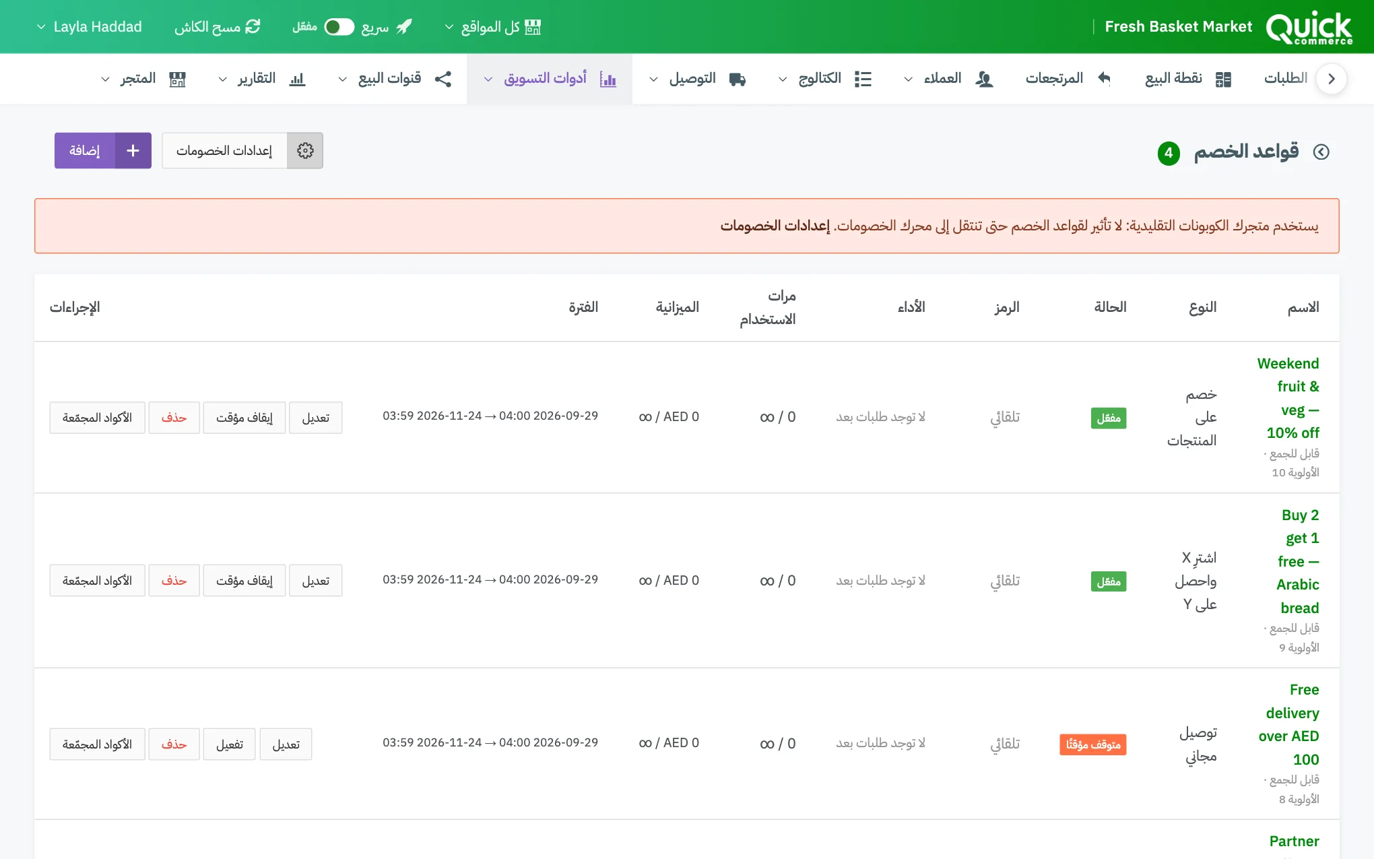Screen dimensions: 1374x859
Task: Expand the المتجر store menu
Action: (143, 79)
